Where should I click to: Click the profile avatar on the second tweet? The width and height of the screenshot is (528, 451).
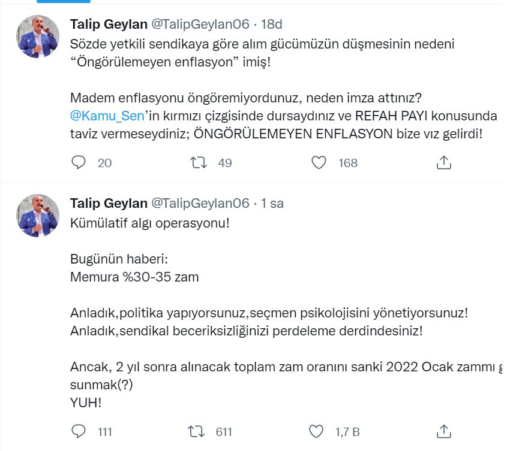coord(37,216)
